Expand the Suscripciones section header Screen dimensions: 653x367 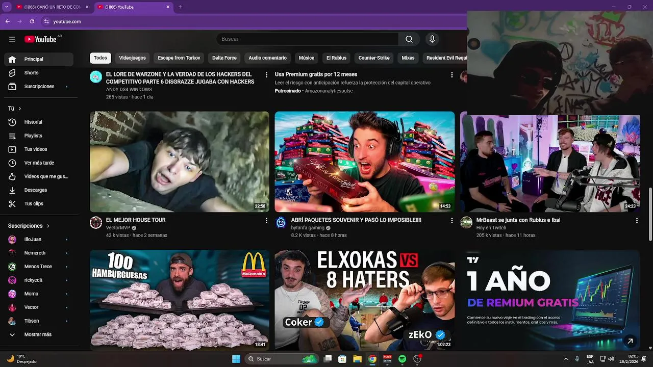click(x=29, y=226)
